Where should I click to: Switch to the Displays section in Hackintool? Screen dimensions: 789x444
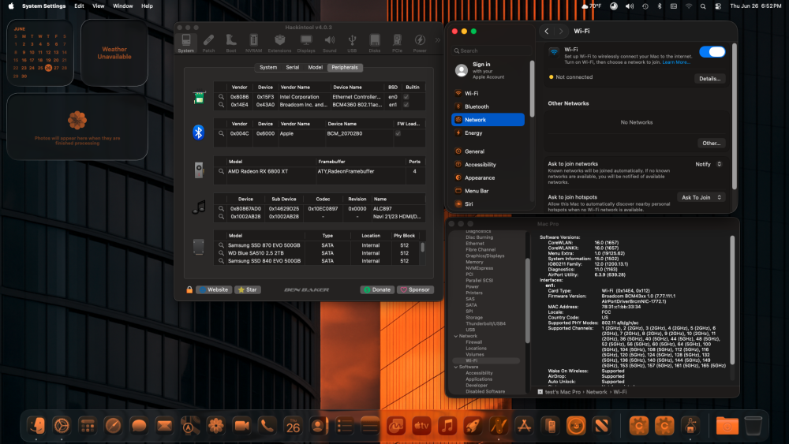[x=306, y=43]
